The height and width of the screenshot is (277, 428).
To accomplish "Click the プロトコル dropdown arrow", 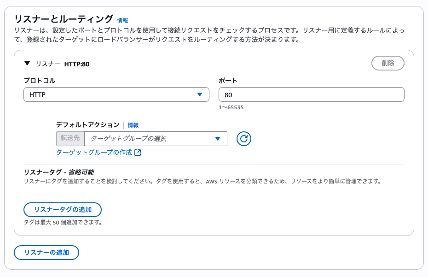I will tap(200, 94).
